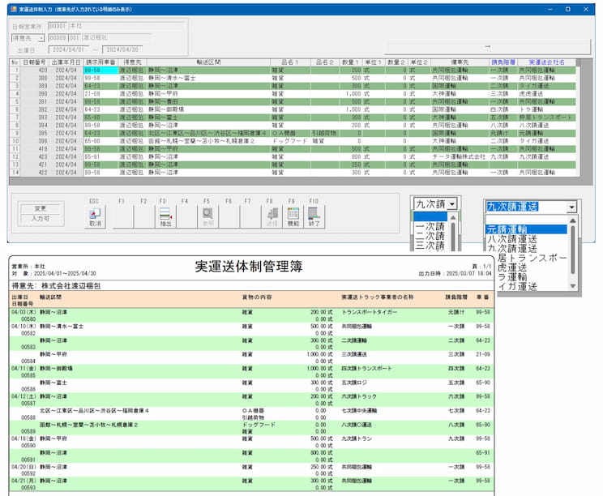
Task: Select 元請運輸 in the carrier list
Action: (526, 229)
